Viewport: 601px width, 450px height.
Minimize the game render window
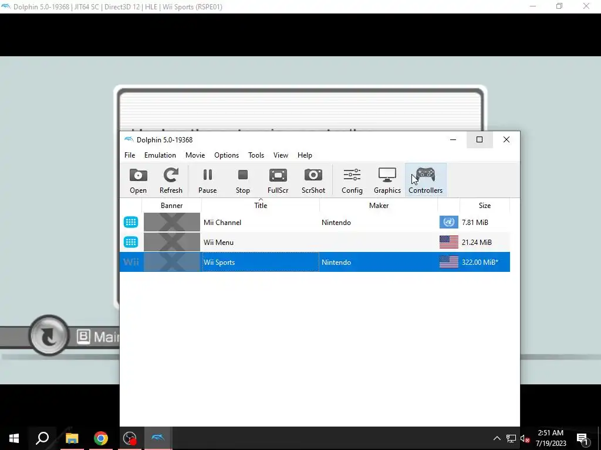533,6
